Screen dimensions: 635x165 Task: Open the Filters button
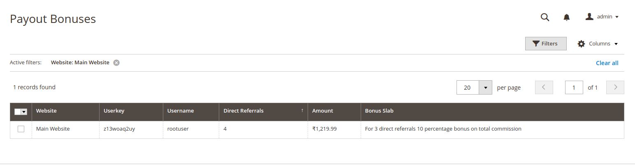[545, 44]
